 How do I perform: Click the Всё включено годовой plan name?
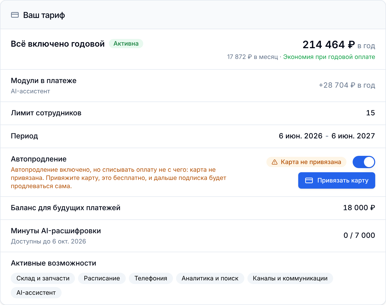pyautogui.click(x=58, y=44)
